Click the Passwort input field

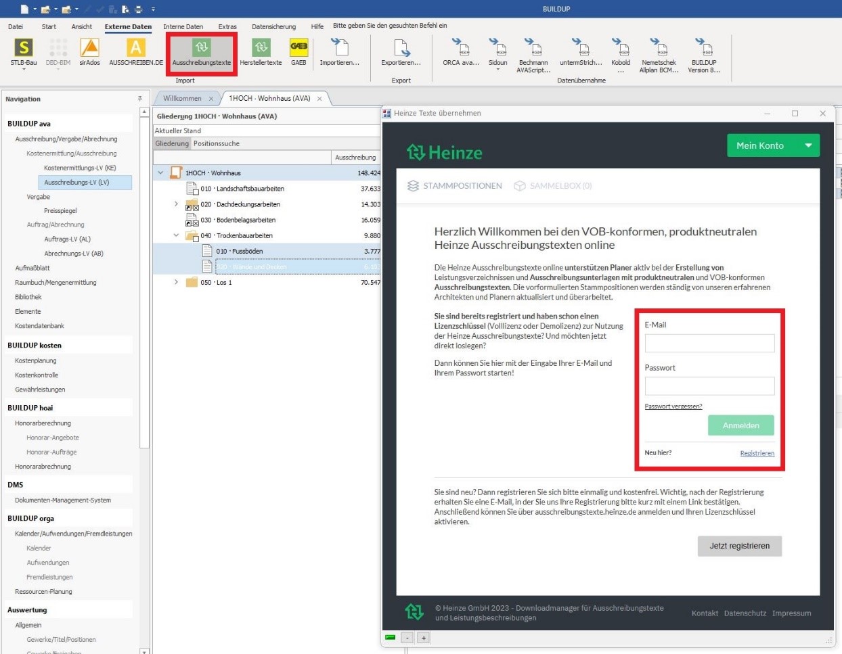(x=709, y=386)
